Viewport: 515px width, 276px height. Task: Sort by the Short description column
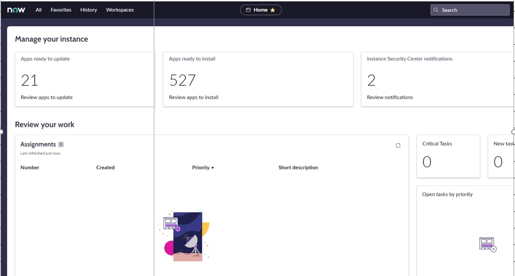(x=298, y=167)
